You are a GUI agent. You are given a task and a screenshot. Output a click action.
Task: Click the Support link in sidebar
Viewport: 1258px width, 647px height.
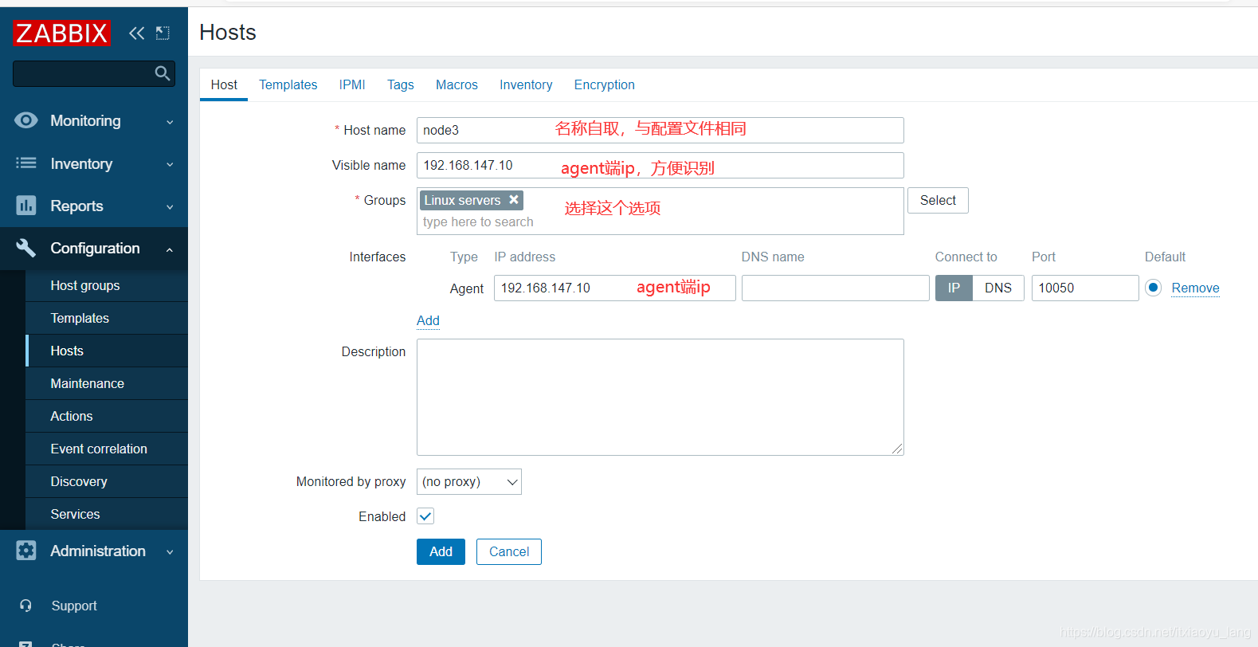point(74,606)
